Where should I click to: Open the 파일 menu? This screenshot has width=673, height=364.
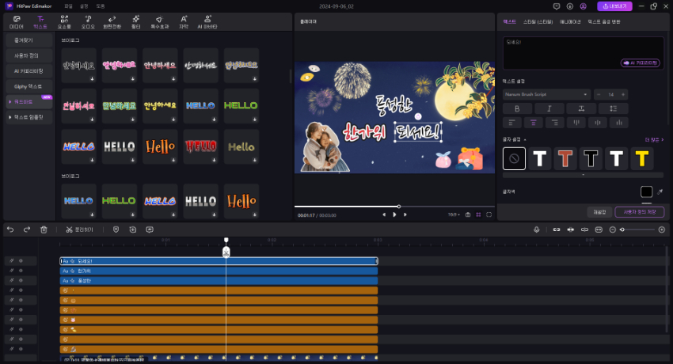click(68, 6)
